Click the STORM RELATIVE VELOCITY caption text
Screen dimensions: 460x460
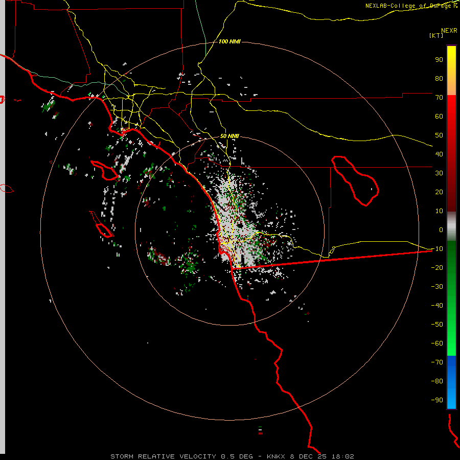(x=164, y=456)
